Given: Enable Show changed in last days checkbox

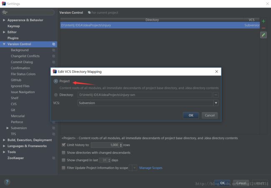Looking at the screenshot, I should (x=64, y=160).
